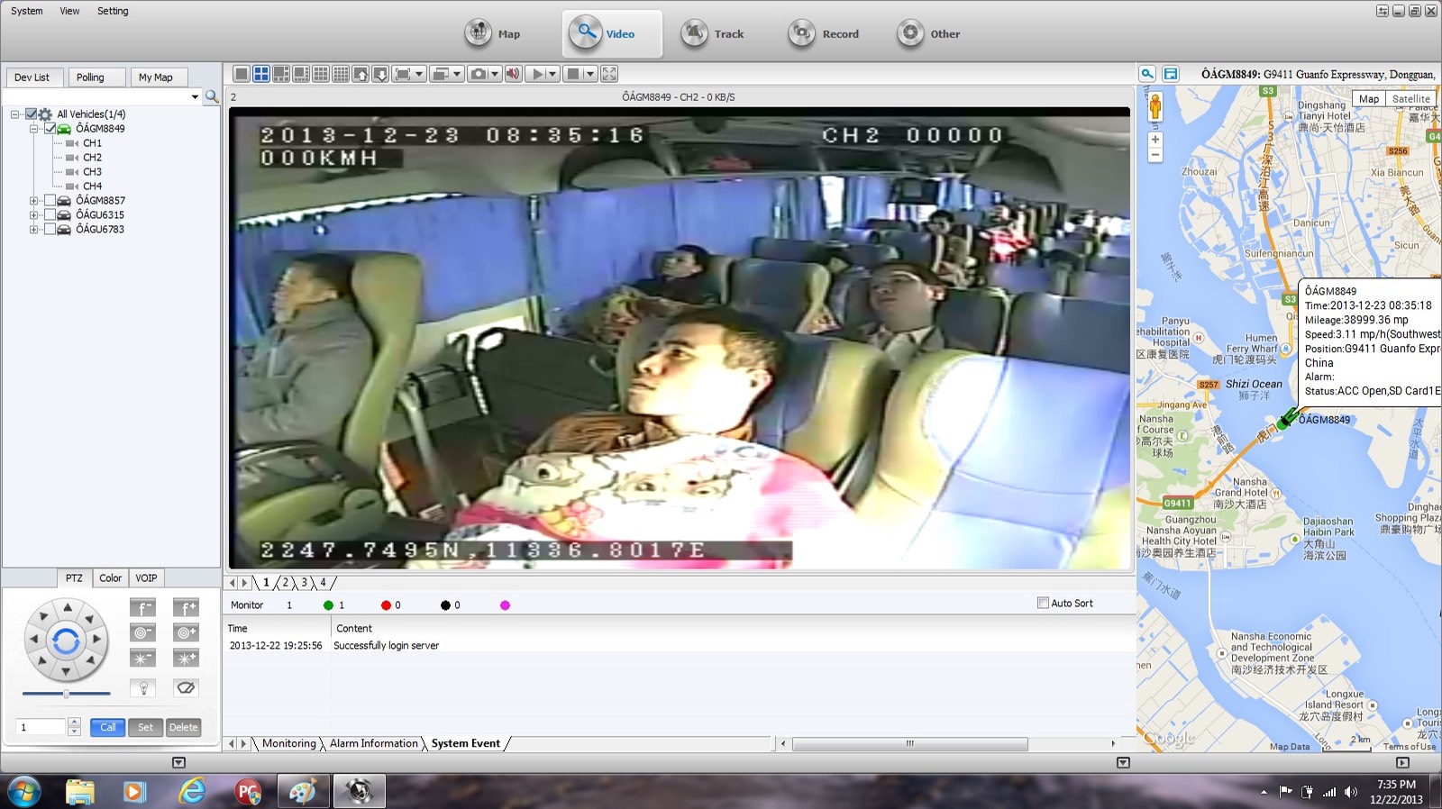
Task: Switch map to Satellite view
Action: [x=1410, y=99]
